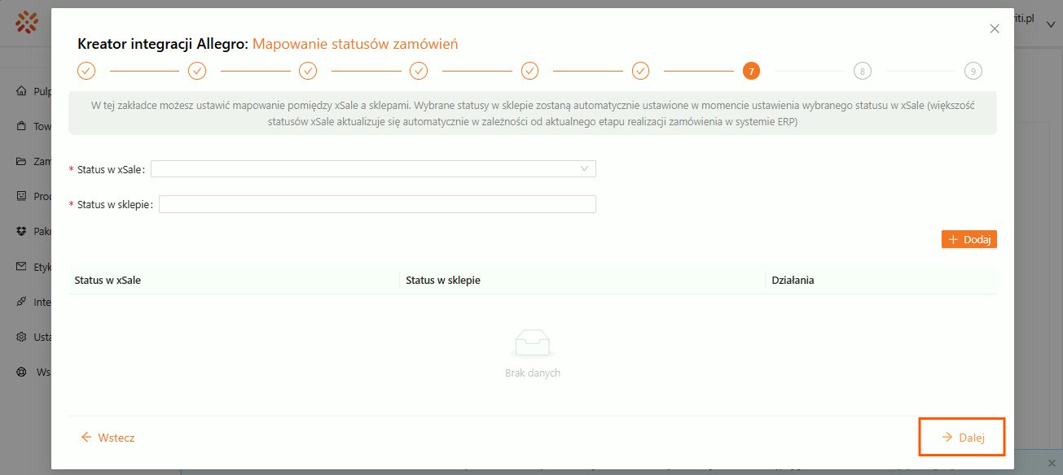This screenshot has height=475, width=1063.
Task: Click the settings gear icon in sidebar
Action: coord(22,337)
